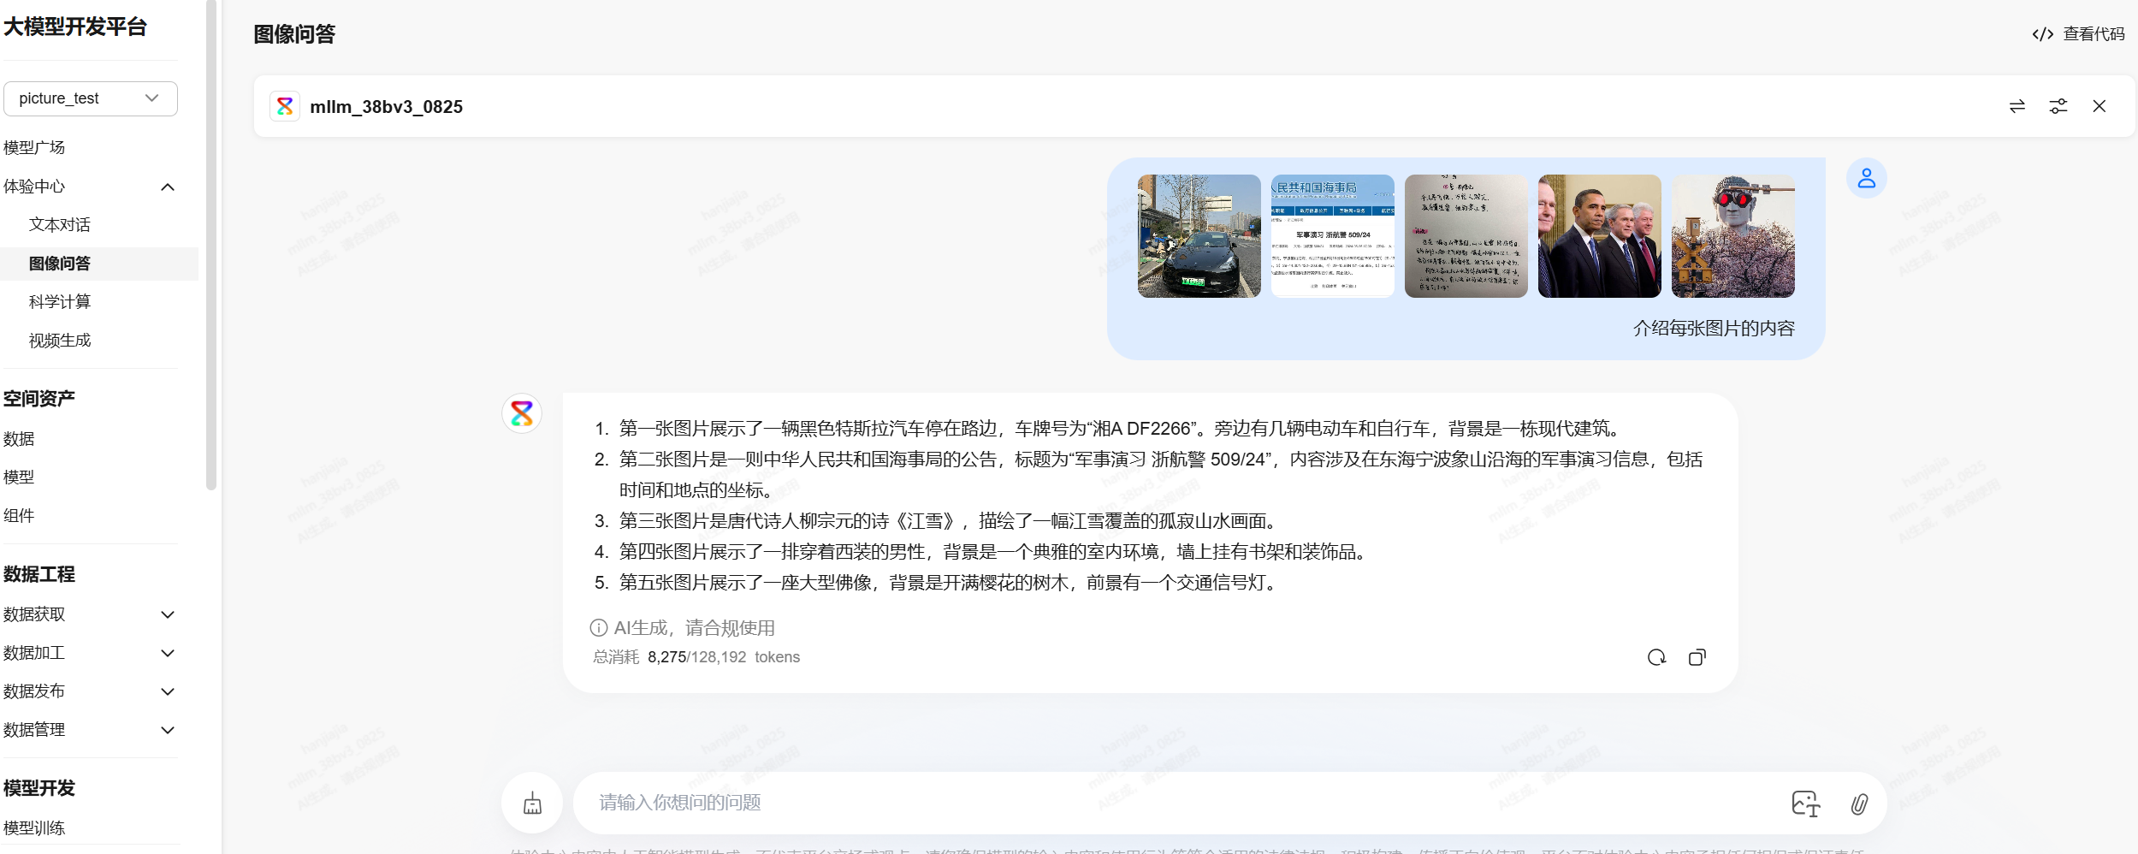Collapse the 体验中心 section
2138x854 pixels.
(x=168, y=187)
